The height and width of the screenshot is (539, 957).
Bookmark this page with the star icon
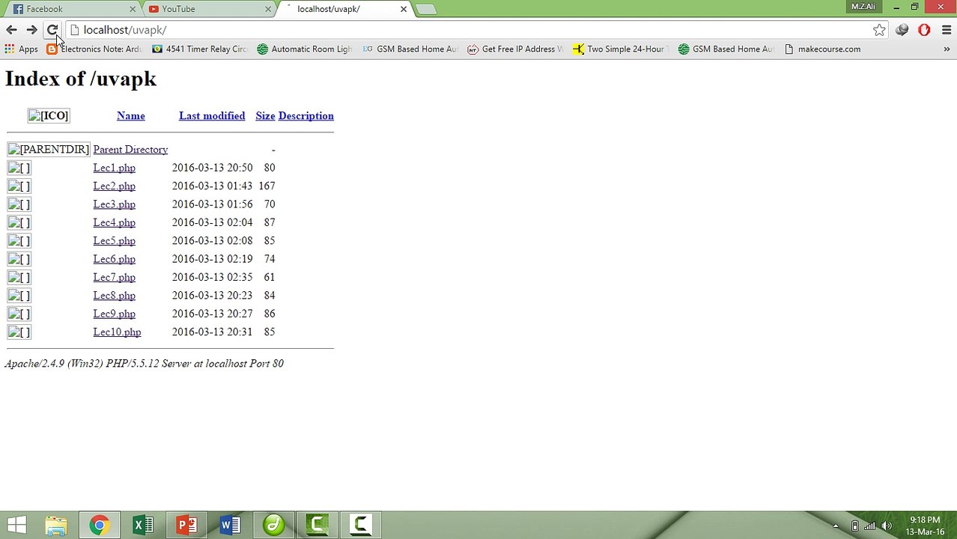coord(879,30)
